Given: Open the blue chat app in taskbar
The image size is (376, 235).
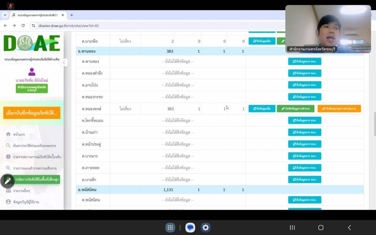Looking at the screenshot, I should point(190,228).
